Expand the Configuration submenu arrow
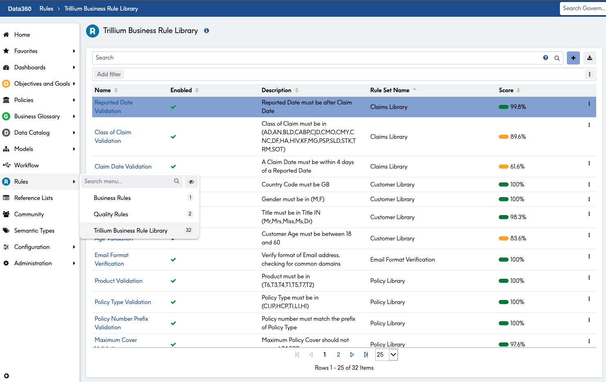Viewport: 606px width, 382px height. [x=74, y=247]
